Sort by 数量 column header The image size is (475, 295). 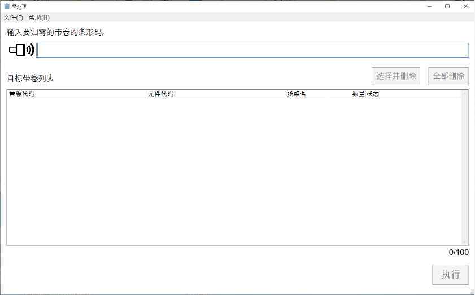point(346,94)
